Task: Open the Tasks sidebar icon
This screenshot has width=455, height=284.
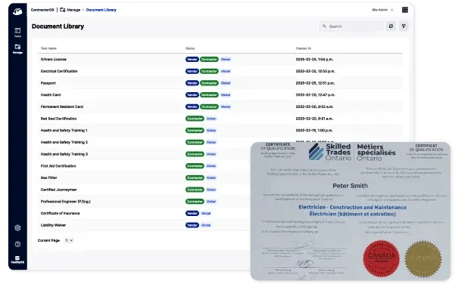Action: 17,32
